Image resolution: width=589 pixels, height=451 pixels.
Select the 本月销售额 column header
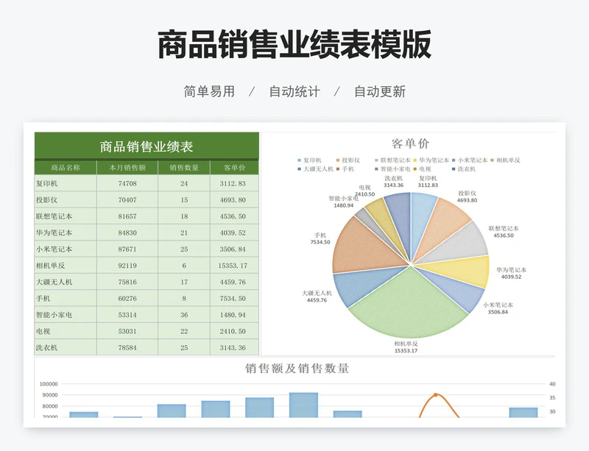point(127,168)
